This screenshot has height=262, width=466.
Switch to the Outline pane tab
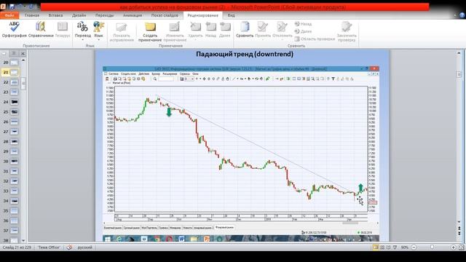[14, 53]
